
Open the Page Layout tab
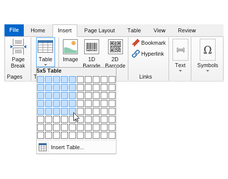[x=100, y=30]
